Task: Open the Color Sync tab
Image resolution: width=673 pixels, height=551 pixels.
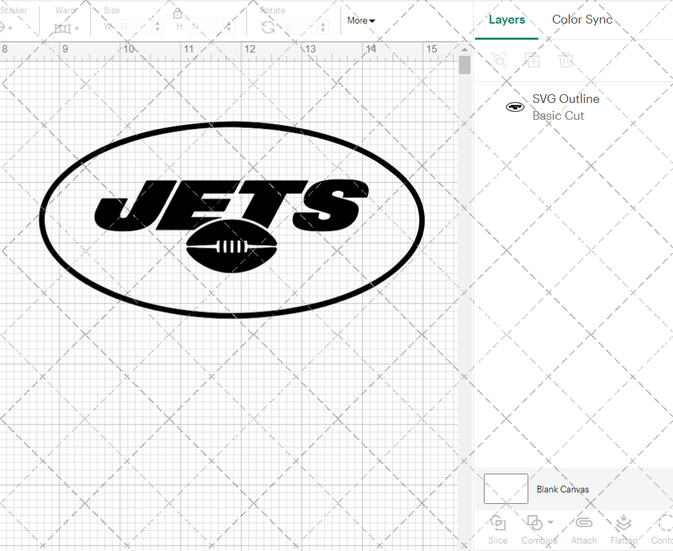Action: click(x=582, y=20)
